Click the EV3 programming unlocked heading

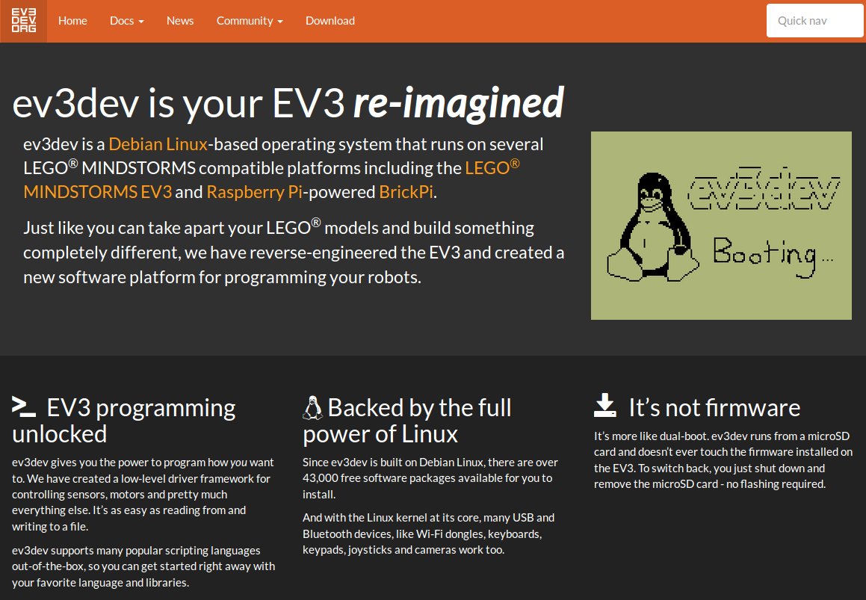point(124,421)
